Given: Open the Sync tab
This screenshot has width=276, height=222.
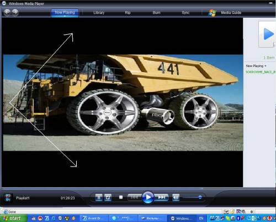Looking at the screenshot, I should 185,13.
